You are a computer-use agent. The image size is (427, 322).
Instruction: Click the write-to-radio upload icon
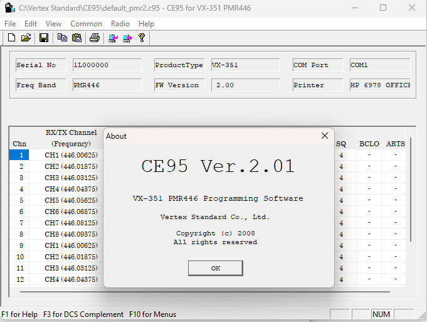(127, 38)
